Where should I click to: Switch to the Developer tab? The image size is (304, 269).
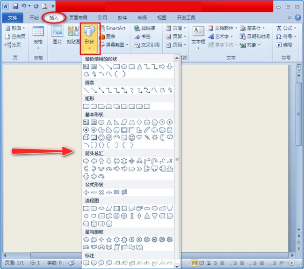point(186,18)
